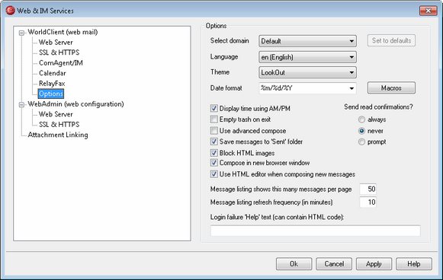Click the Login failure Help text field
The width and height of the screenshot is (443, 280).
click(x=316, y=231)
